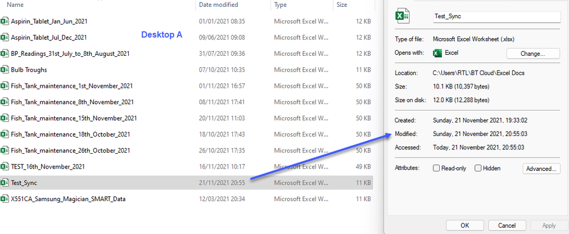Sort files by Date modified column
This screenshot has height=234, width=569.
coord(218,5)
